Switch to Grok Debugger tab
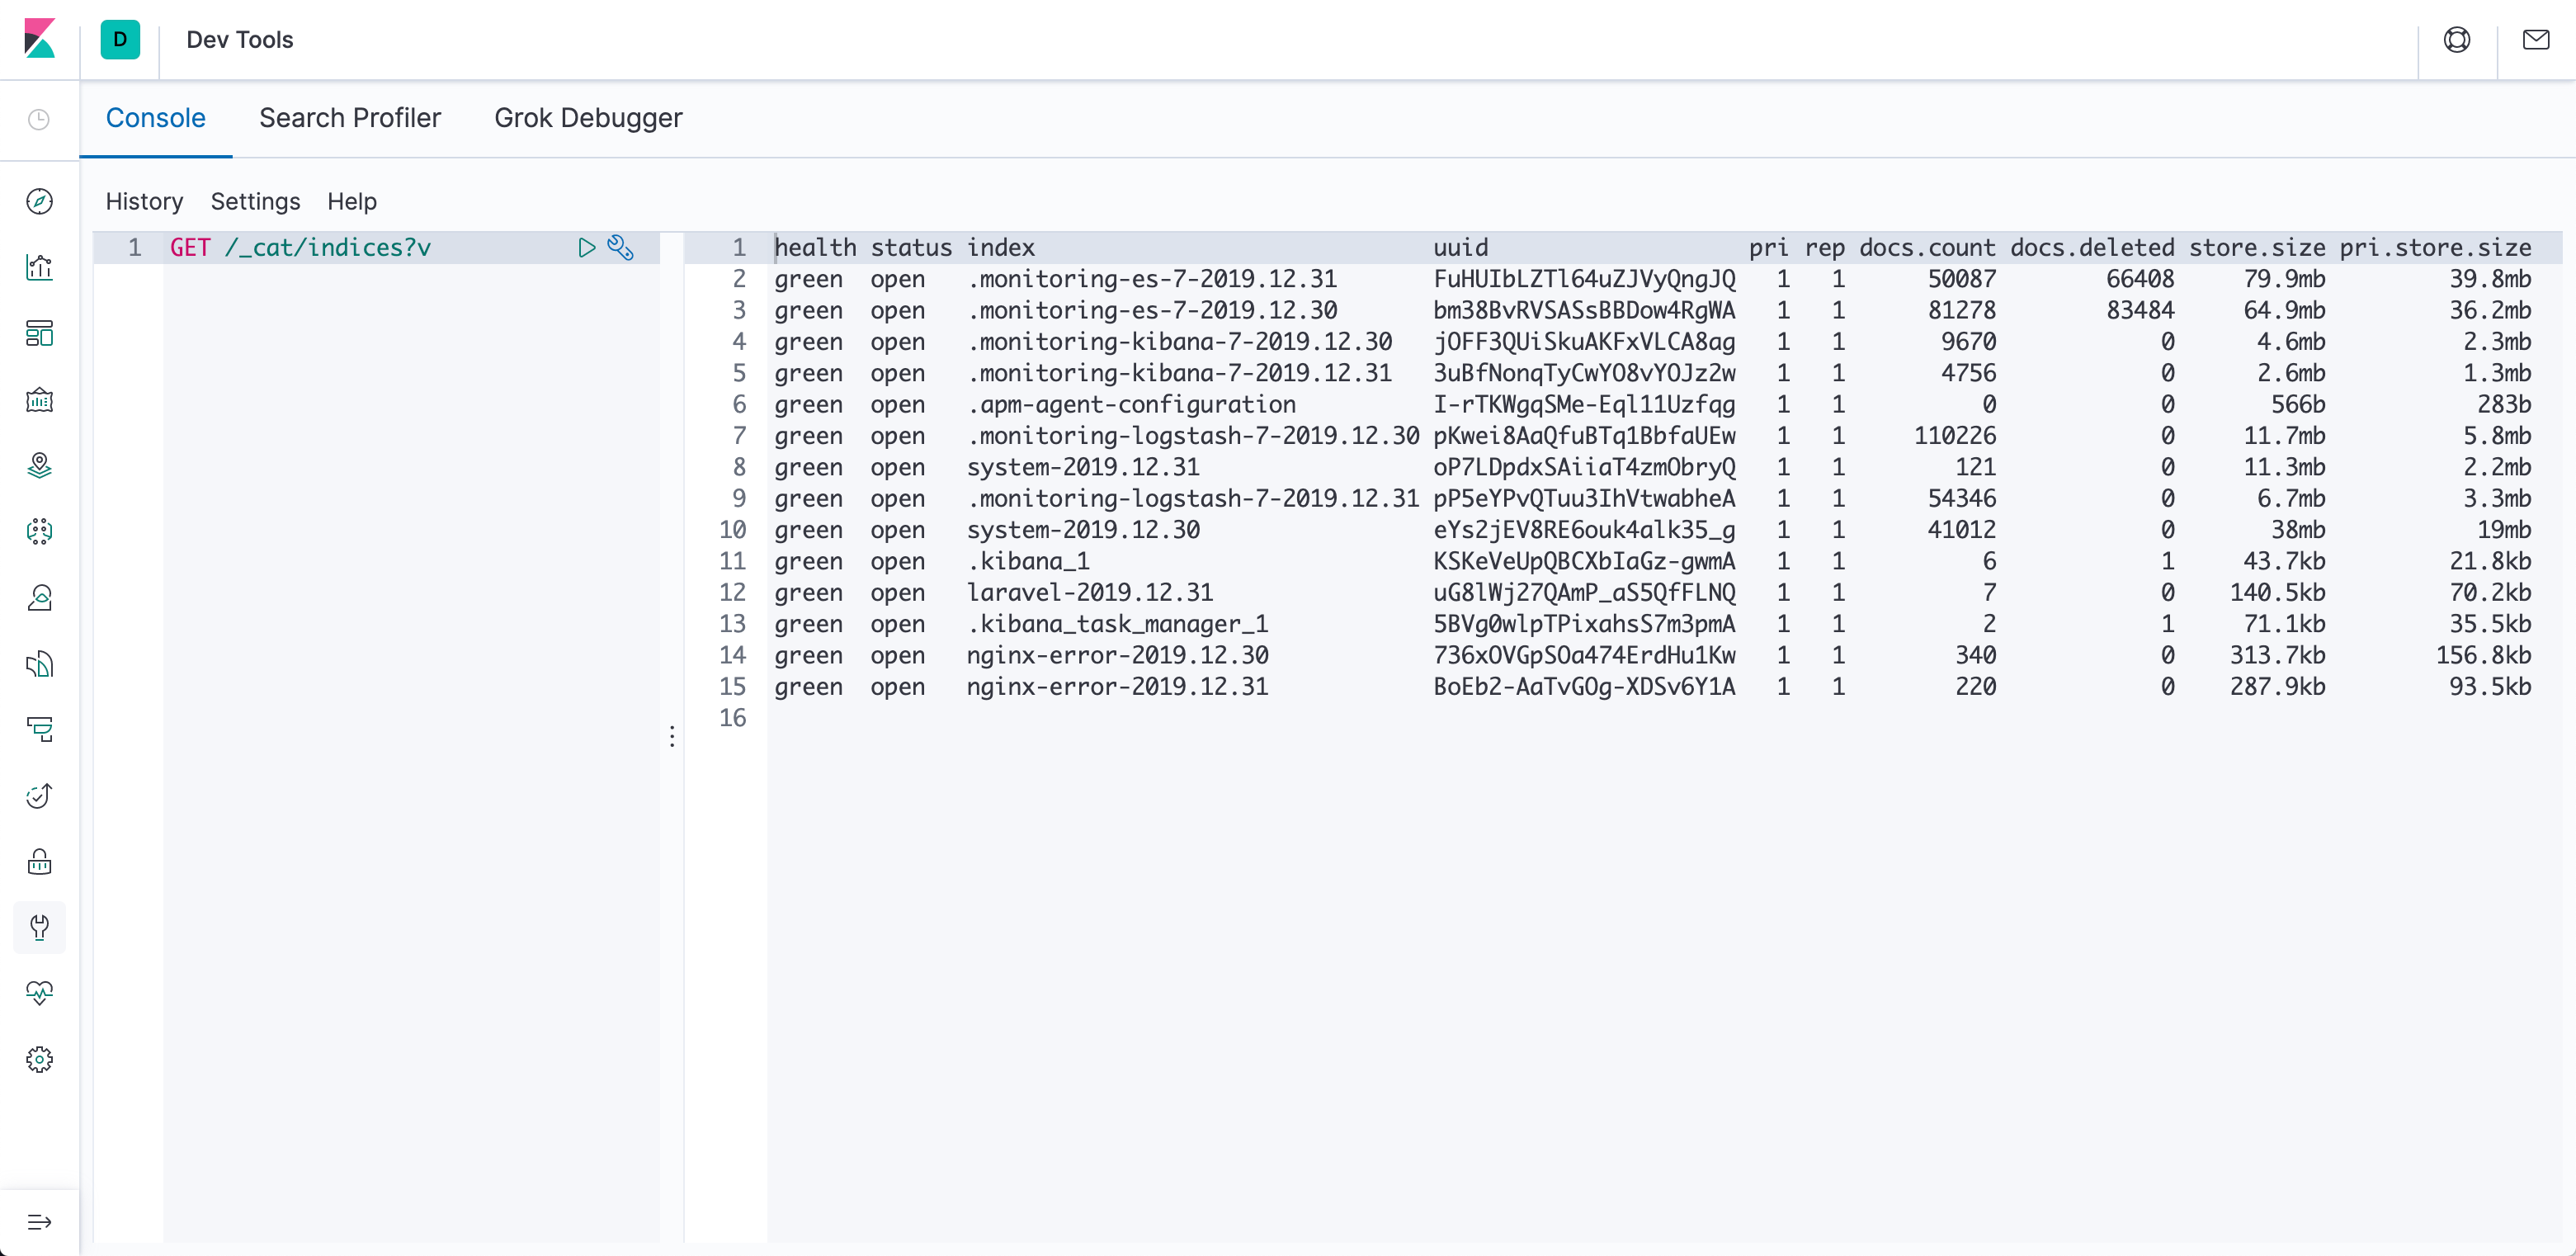Screen dimensions: 2576x1256 (x=588, y=118)
